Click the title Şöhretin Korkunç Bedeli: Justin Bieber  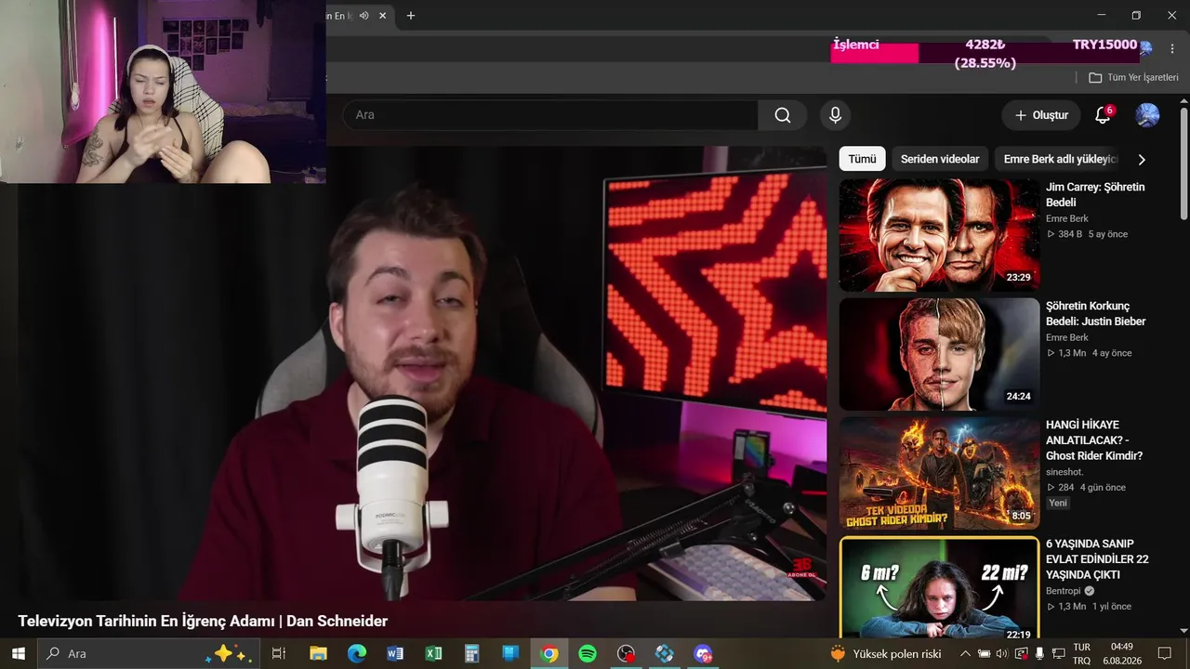pyautogui.click(x=1095, y=313)
